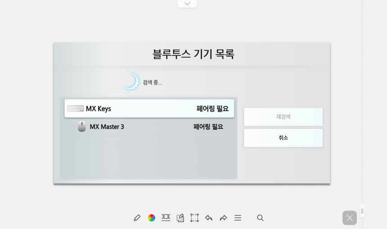
Task: Click 페어링 필요 status for MX Keys
Action: point(212,109)
